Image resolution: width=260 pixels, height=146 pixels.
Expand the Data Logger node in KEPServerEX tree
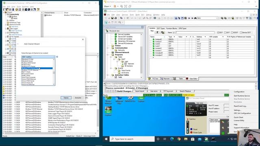click(x=6, y=29)
